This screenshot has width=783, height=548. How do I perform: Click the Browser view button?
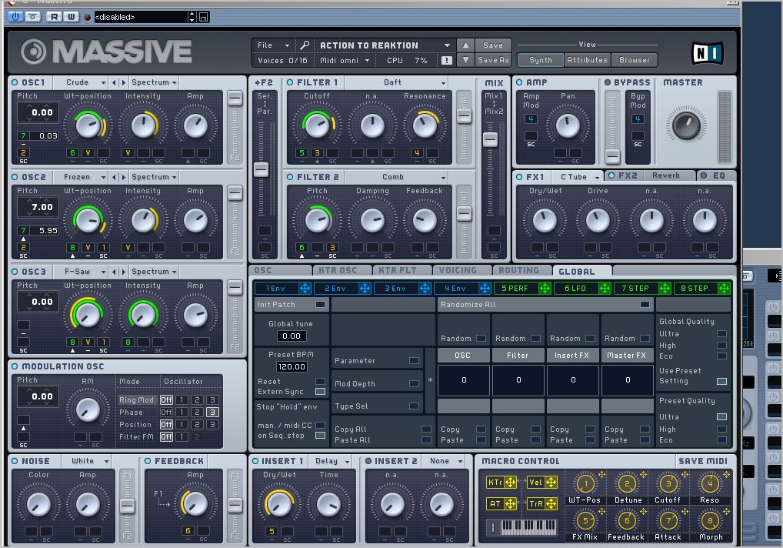click(634, 60)
